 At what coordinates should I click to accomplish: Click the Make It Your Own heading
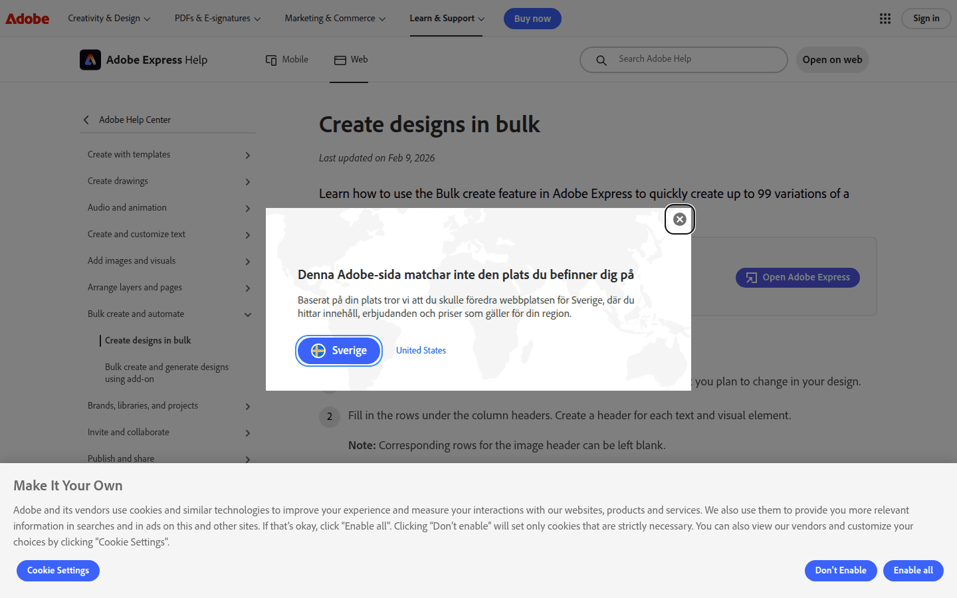pos(68,486)
